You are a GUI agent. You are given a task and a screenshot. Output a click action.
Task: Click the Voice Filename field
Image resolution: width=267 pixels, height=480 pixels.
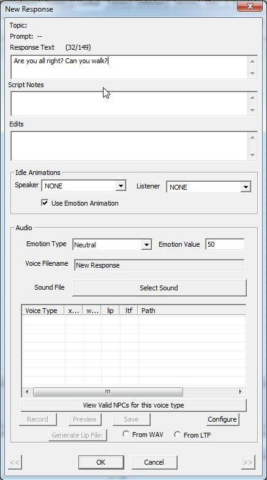pyautogui.click(x=159, y=265)
